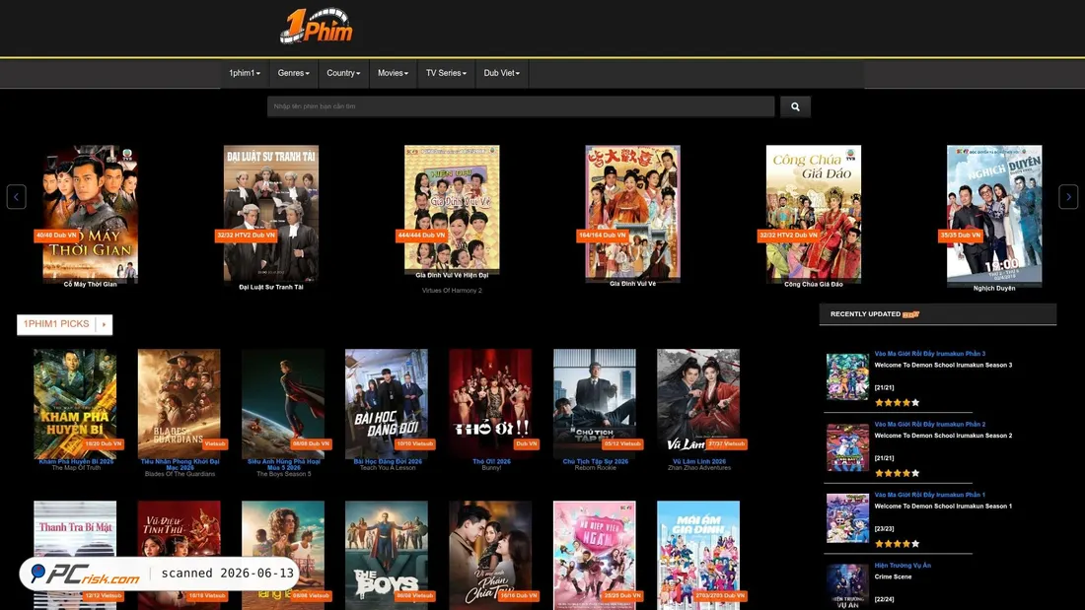
Task: Open the Nghịch Duyên poster
Action: tap(994, 214)
